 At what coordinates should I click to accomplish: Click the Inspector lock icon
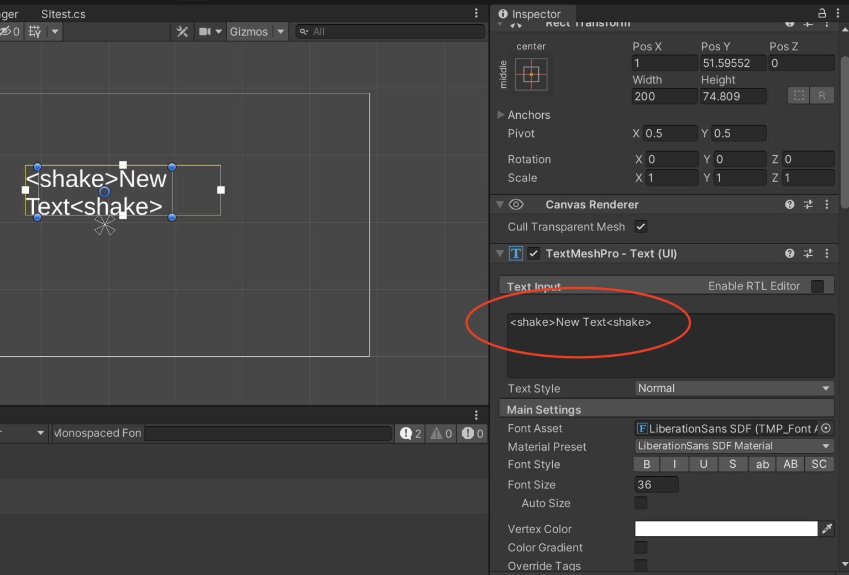tap(823, 13)
